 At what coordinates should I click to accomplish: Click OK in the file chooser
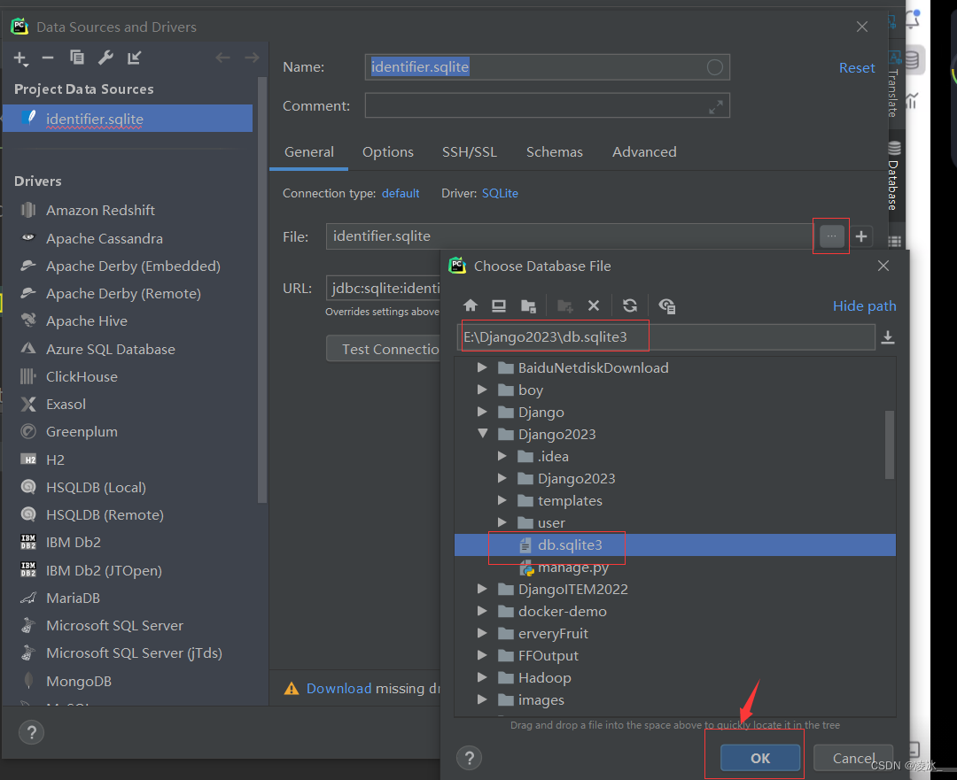coord(760,758)
